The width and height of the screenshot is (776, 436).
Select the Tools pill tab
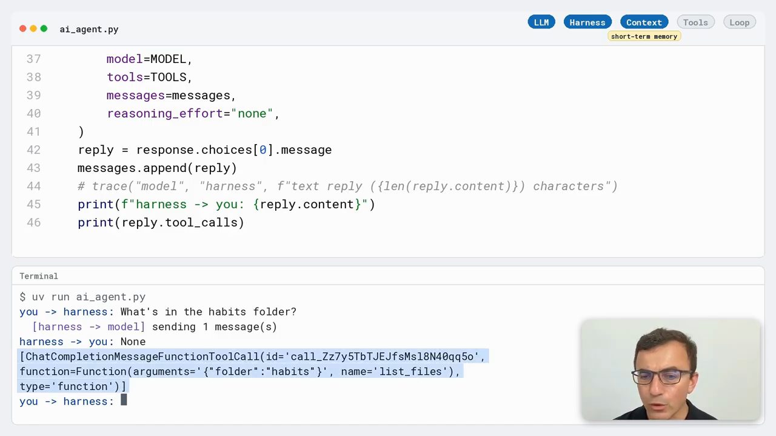coord(695,22)
